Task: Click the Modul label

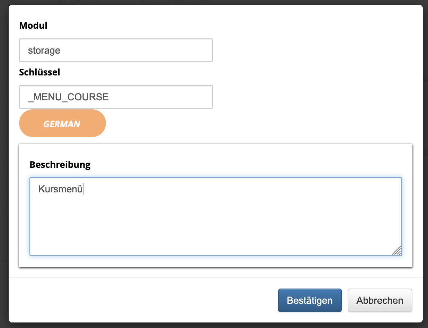Action: click(33, 25)
